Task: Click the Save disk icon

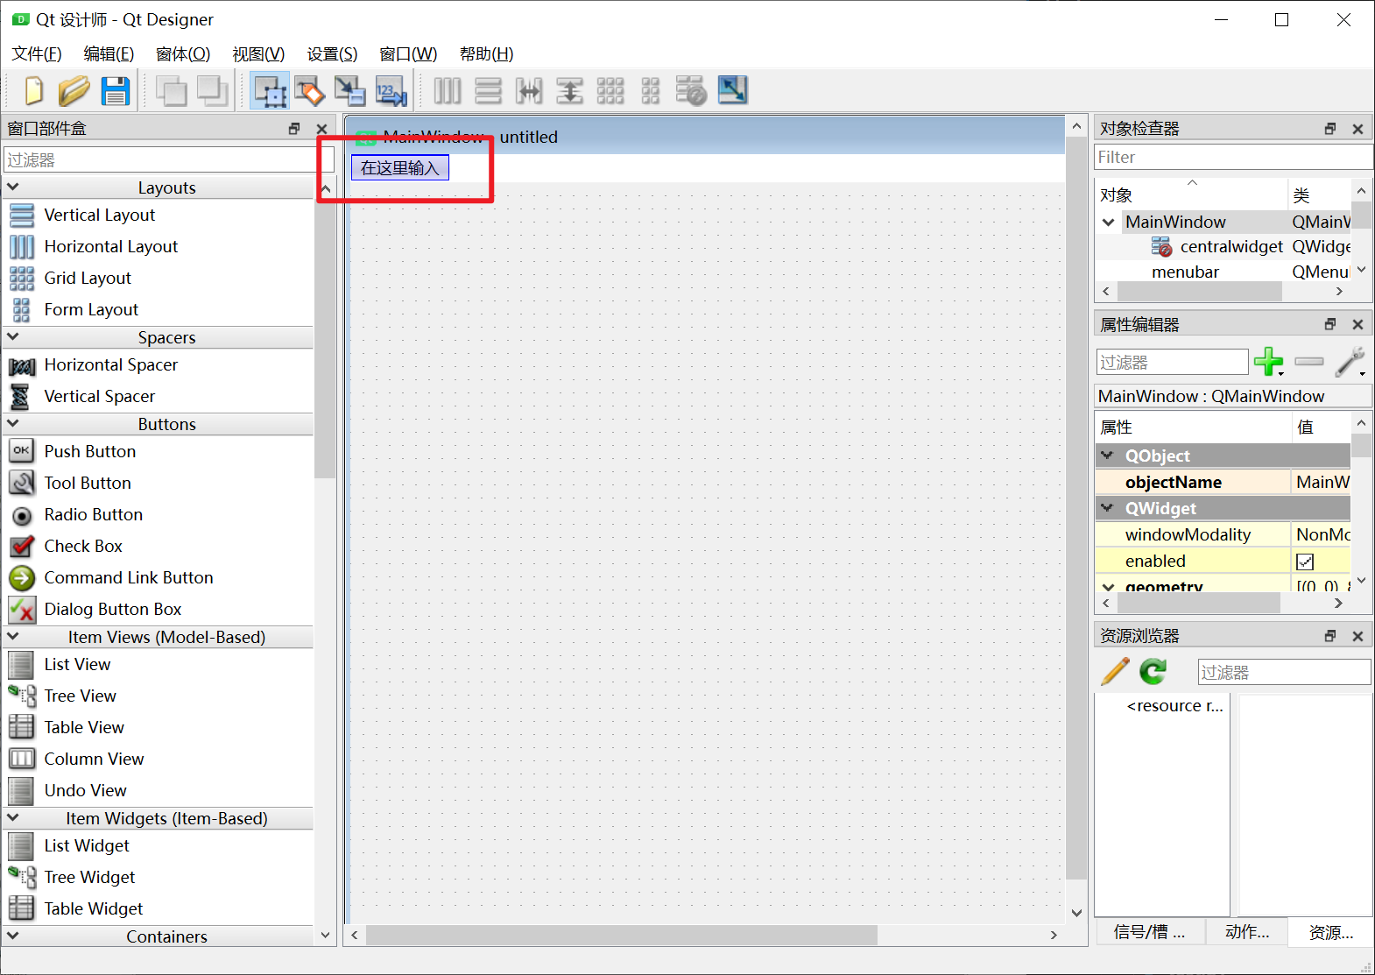Action: [x=115, y=91]
